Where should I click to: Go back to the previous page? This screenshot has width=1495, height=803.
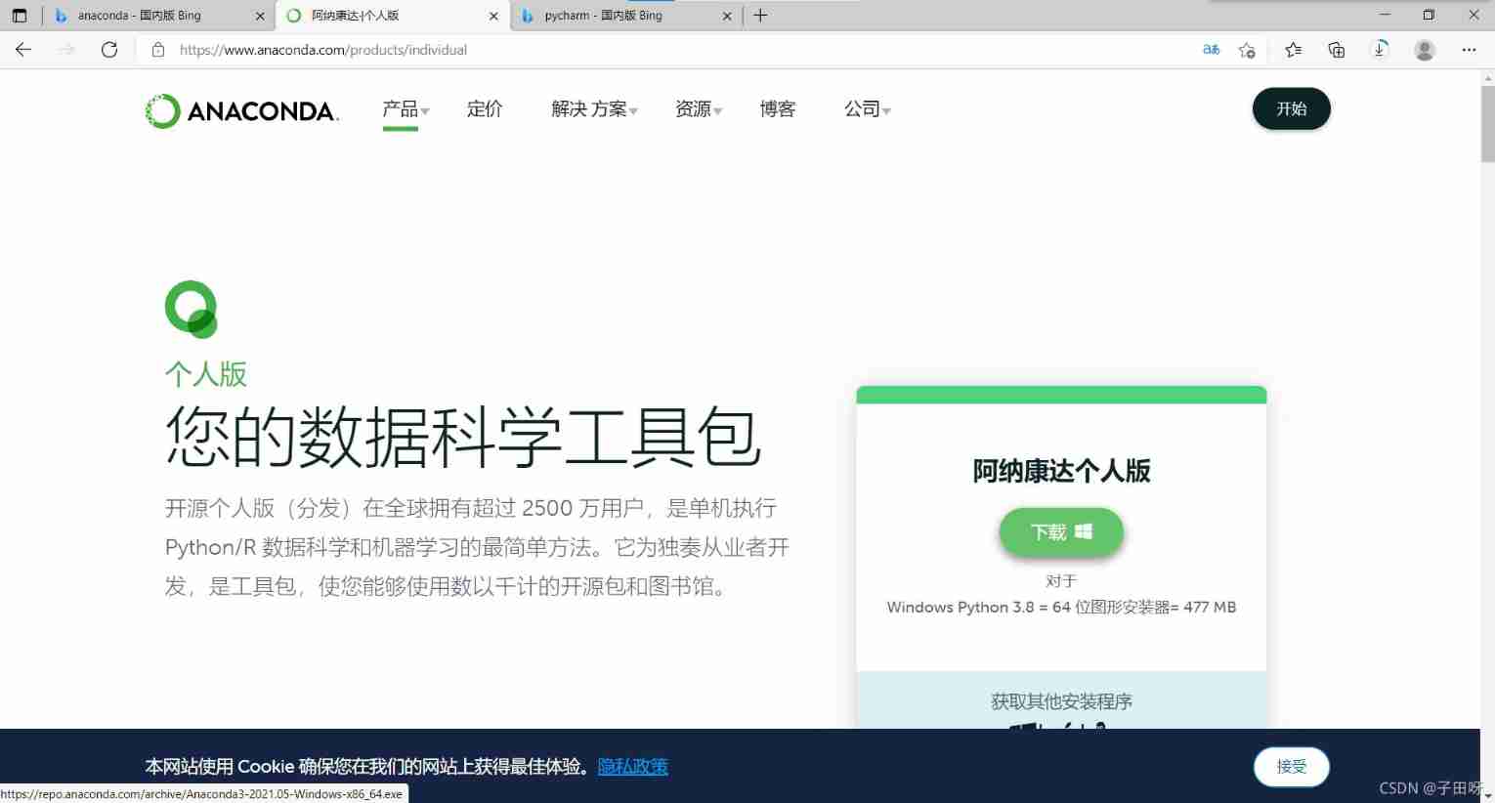pyautogui.click(x=23, y=50)
